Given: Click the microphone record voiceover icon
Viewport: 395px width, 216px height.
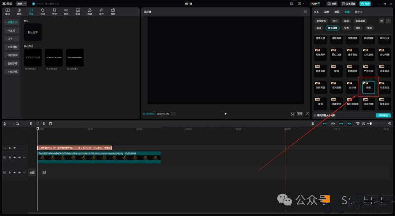Looking at the screenshot, I should click(313, 124).
